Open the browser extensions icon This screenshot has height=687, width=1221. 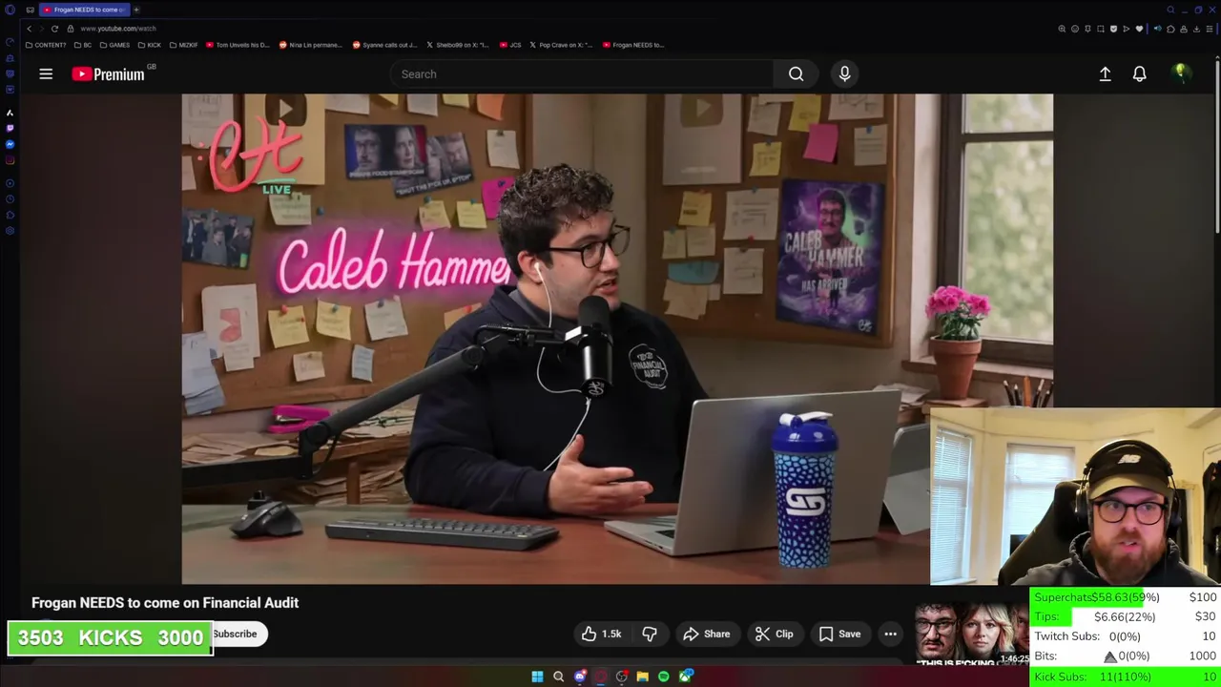click(1170, 29)
